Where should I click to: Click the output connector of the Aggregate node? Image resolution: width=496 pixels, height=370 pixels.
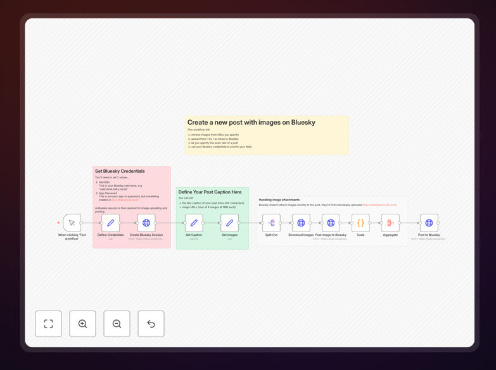[x=399, y=223]
